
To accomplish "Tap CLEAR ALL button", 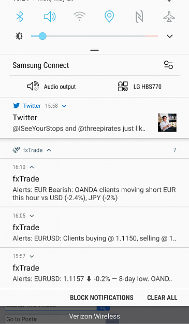I will [x=162, y=298].
